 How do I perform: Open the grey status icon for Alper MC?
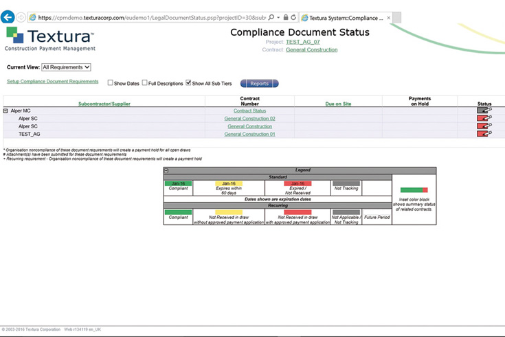[x=484, y=111]
